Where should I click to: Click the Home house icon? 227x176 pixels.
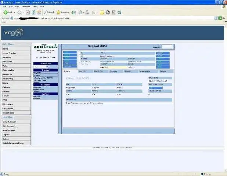coord(39,12)
